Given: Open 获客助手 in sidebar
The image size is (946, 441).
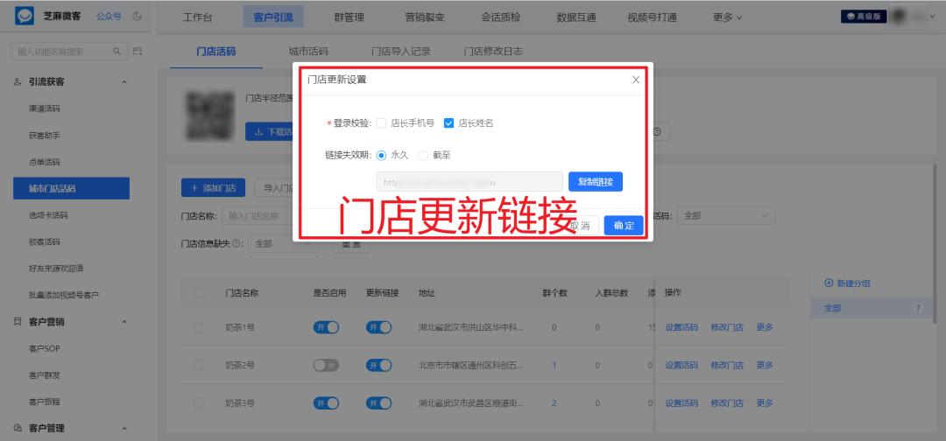Looking at the screenshot, I should coord(45,136).
